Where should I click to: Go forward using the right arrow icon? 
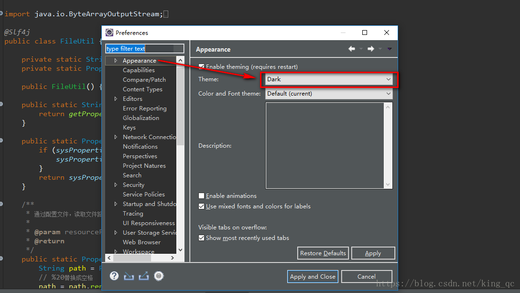tap(371, 49)
